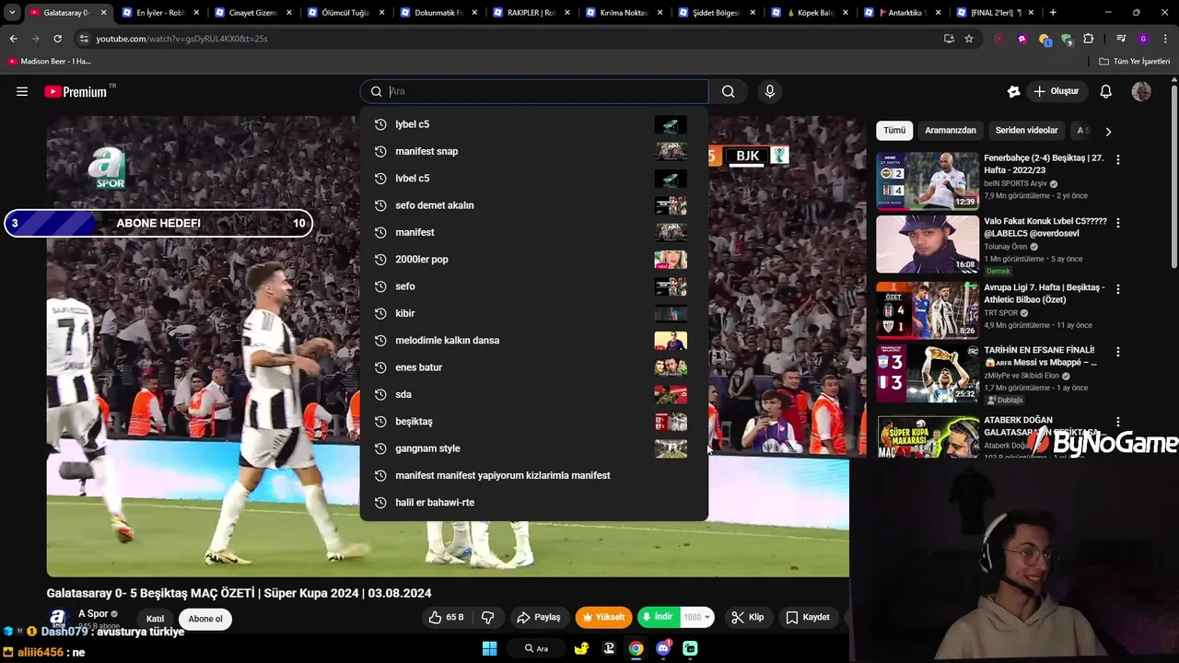The width and height of the screenshot is (1179, 663).
Task: Select the Tümü filter chip
Action: (x=893, y=131)
